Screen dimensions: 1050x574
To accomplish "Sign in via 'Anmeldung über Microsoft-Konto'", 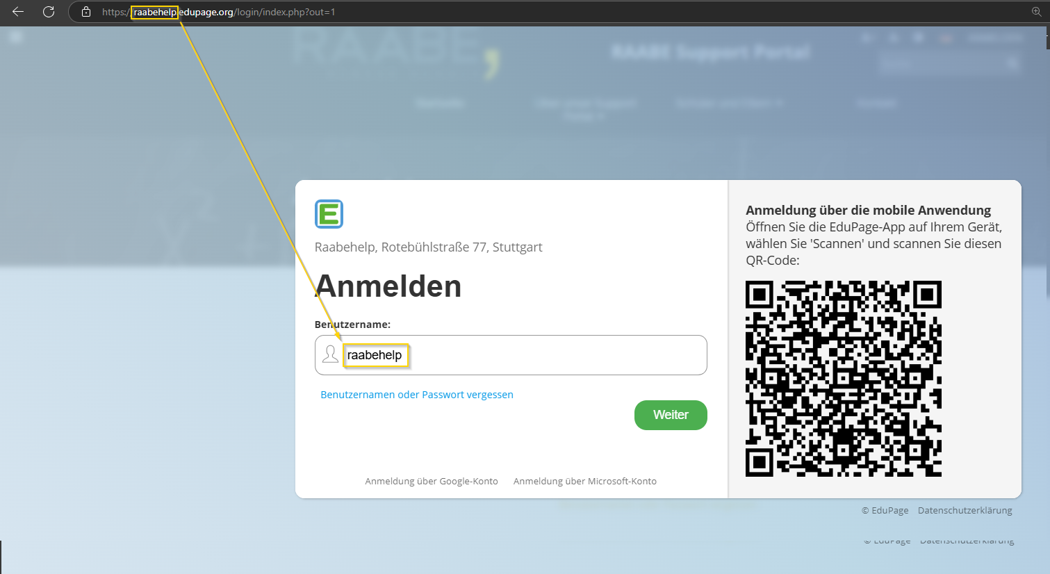I will (x=585, y=481).
